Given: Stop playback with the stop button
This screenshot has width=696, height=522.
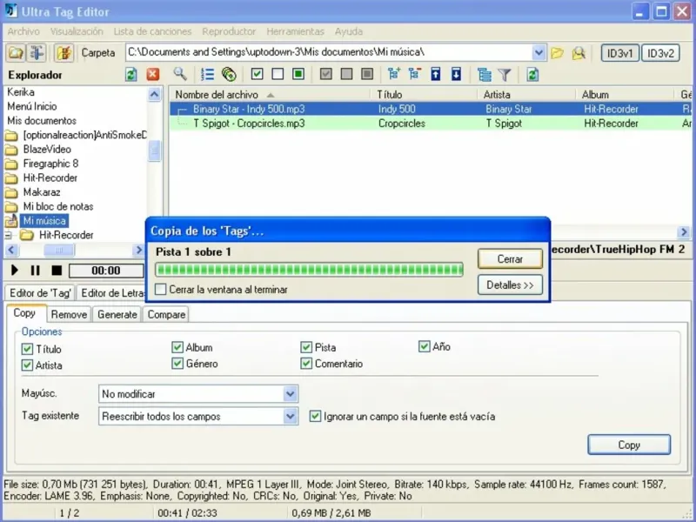Looking at the screenshot, I should (57, 270).
